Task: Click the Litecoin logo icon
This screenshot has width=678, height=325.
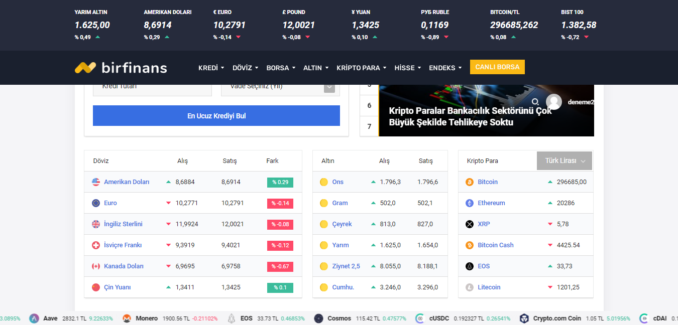Action: (x=470, y=287)
